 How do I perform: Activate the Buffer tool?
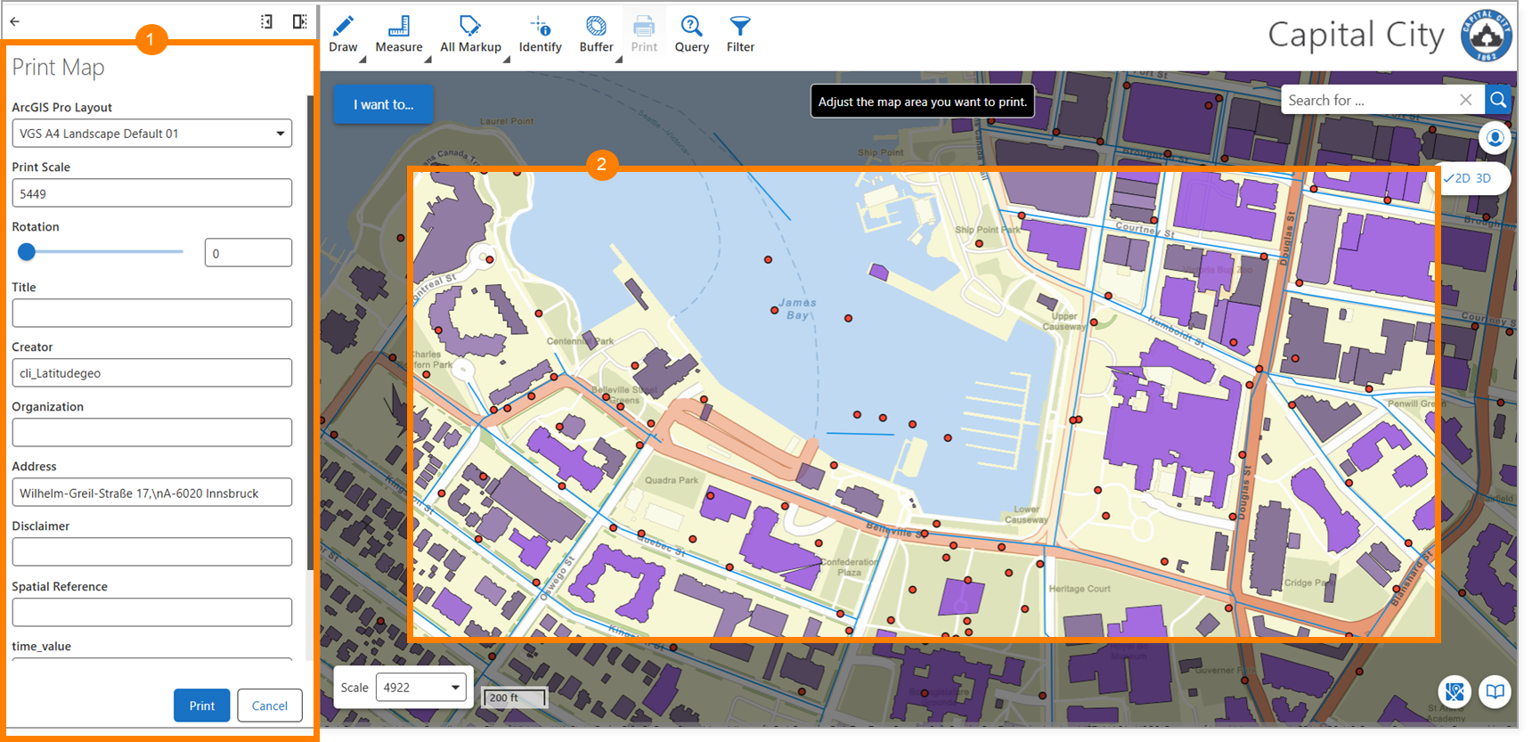(596, 35)
